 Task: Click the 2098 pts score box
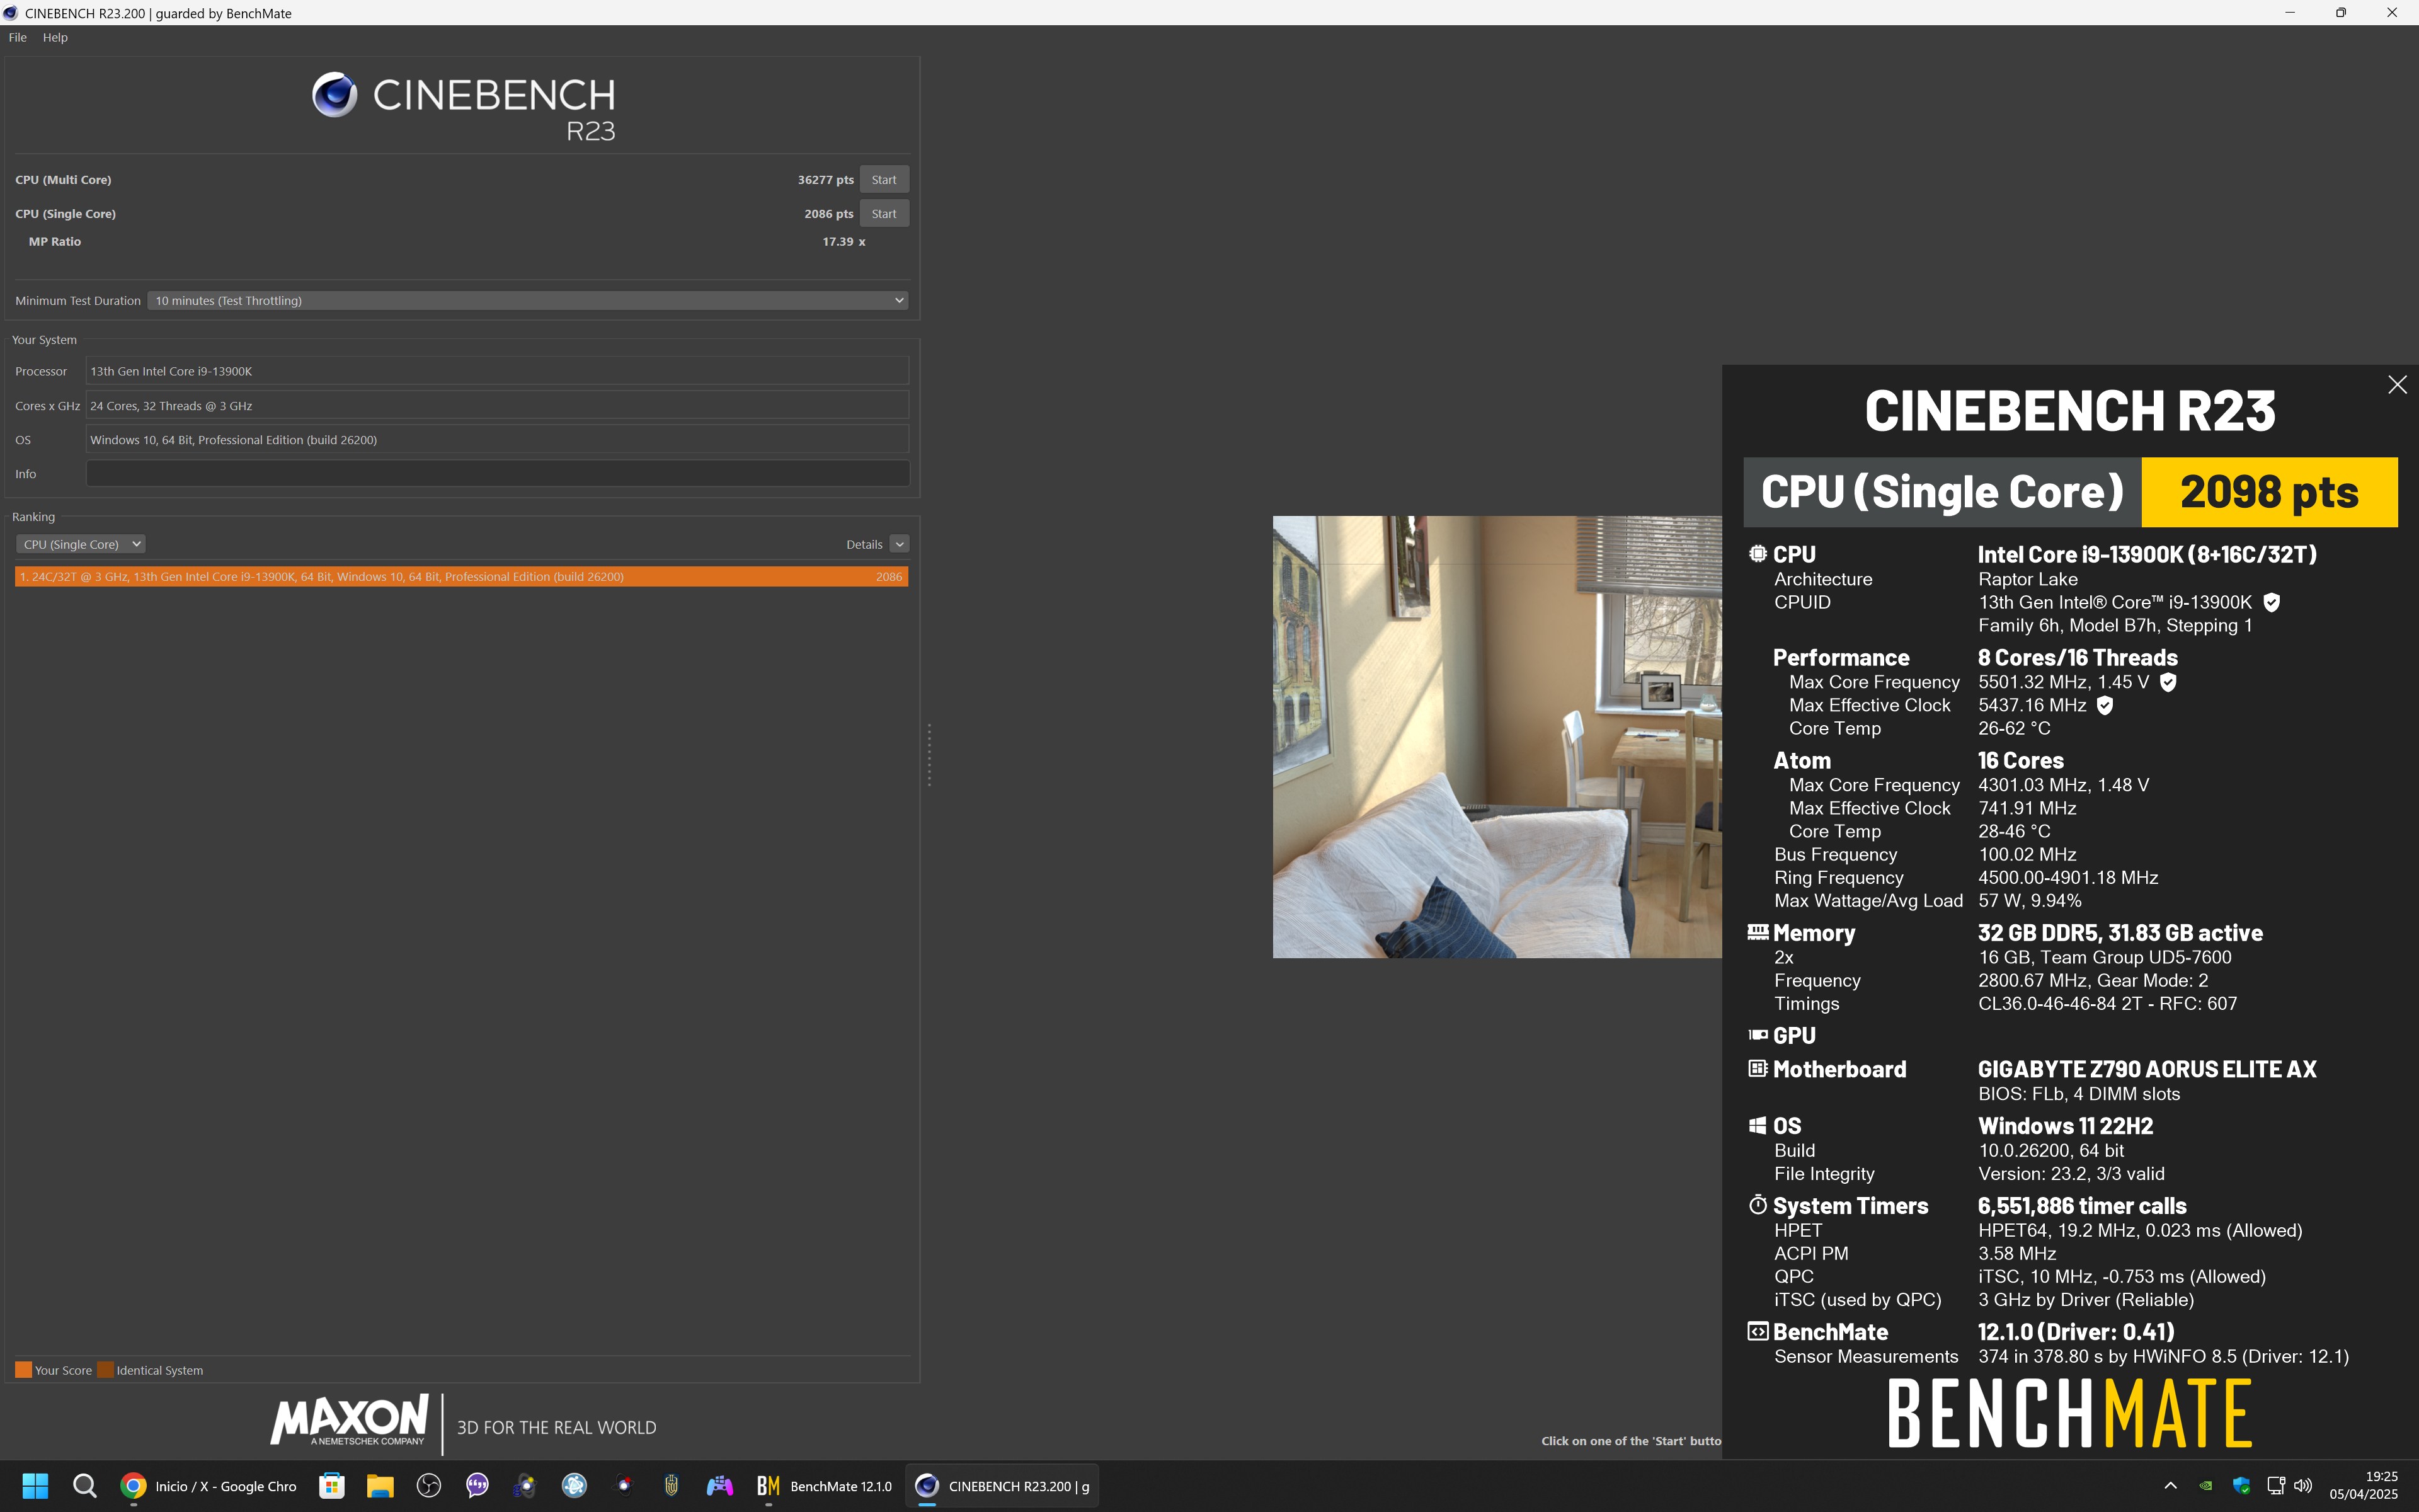pyautogui.click(x=2269, y=492)
